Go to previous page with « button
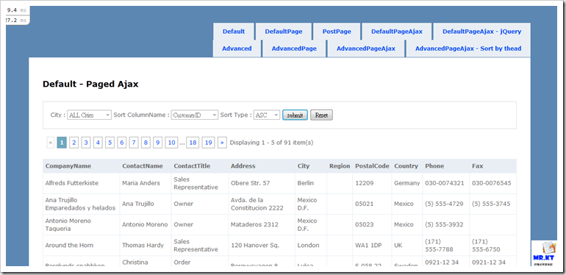 [51, 143]
